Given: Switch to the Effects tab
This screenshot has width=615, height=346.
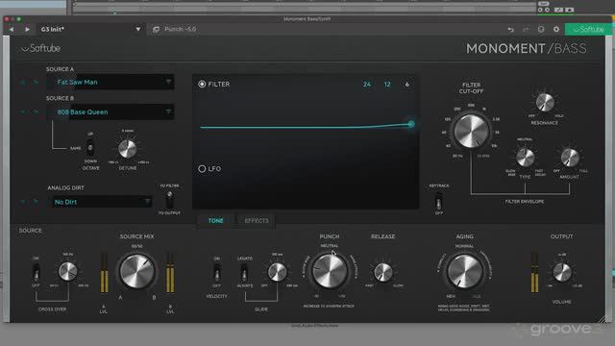Looking at the screenshot, I should click(x=257, y=221).
